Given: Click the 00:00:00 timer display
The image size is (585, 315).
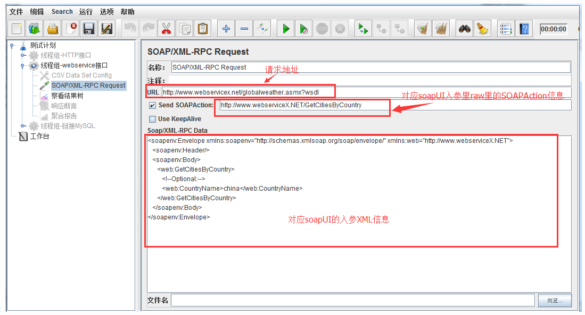Looking at the screenshot, I should pyautogui.click(x=553, y=29).
